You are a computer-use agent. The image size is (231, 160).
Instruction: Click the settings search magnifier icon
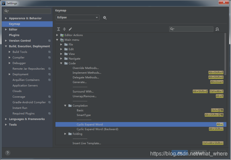pyautogui.click(x=6, y=11)
